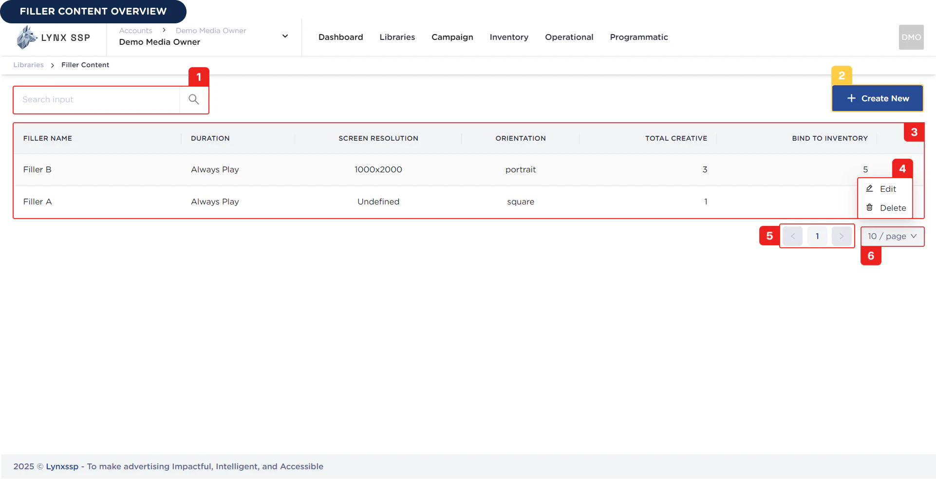The image size is (936, 480).
Task: Open the Libraries menu
Action: (397, 37)
